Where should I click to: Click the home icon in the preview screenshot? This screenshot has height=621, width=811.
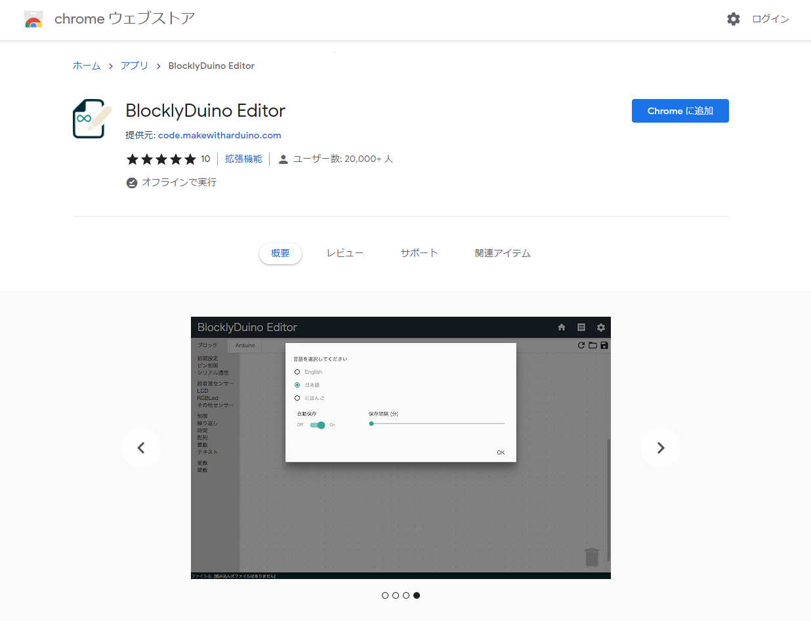point(562,327)
